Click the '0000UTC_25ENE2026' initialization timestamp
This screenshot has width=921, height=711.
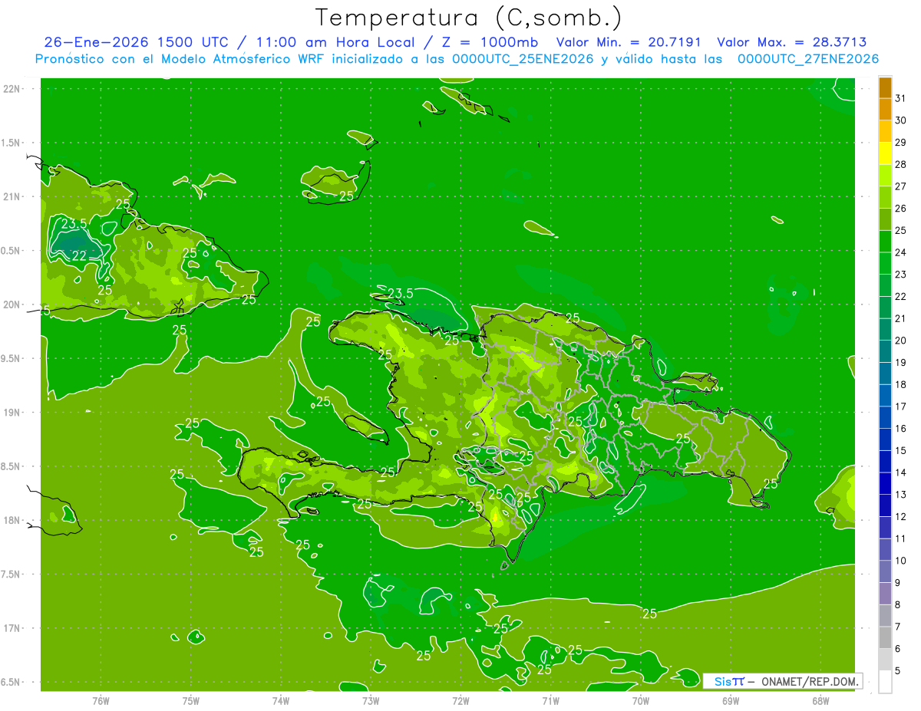[523, 59]
